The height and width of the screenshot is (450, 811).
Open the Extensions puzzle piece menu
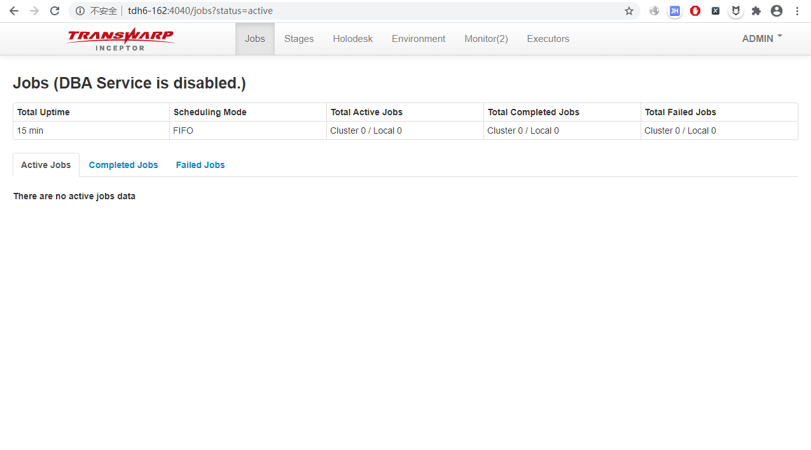pos(756,11)
